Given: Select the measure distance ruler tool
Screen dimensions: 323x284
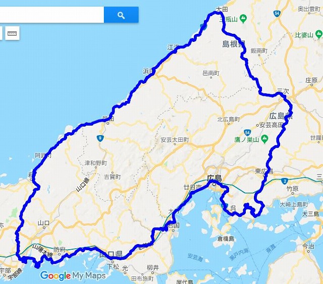Looking at the screenshot, I should coord(12,33).
